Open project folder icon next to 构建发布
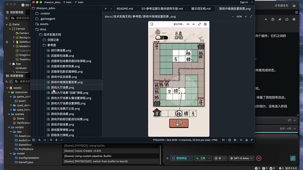The image size is (303, 170). pyautogui.click(x=294, y=6)
